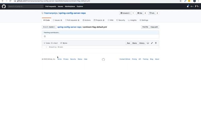Screen dimensions: 201x113
Task: Open the browser profile avatar
Action: pos(194,1)
